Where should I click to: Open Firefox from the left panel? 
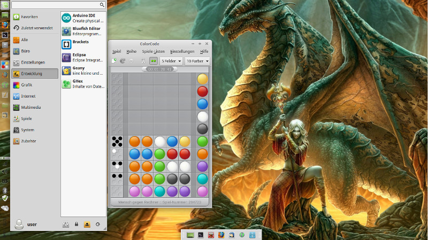(x=5, y=25)
